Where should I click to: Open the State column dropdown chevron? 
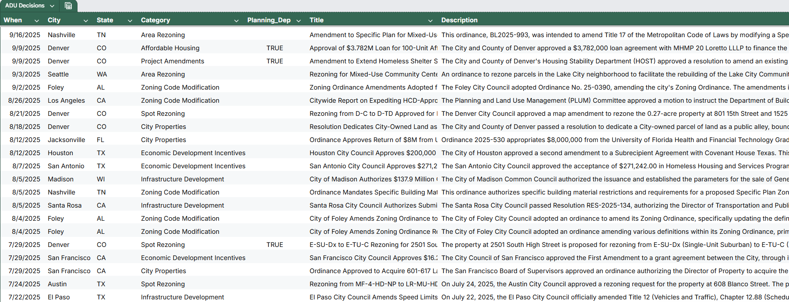(x=130, y=21)
